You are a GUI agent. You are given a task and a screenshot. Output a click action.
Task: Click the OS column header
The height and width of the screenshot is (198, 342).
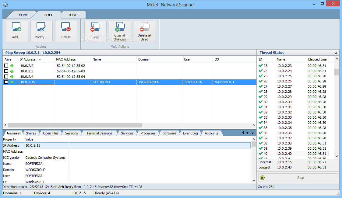234,59
